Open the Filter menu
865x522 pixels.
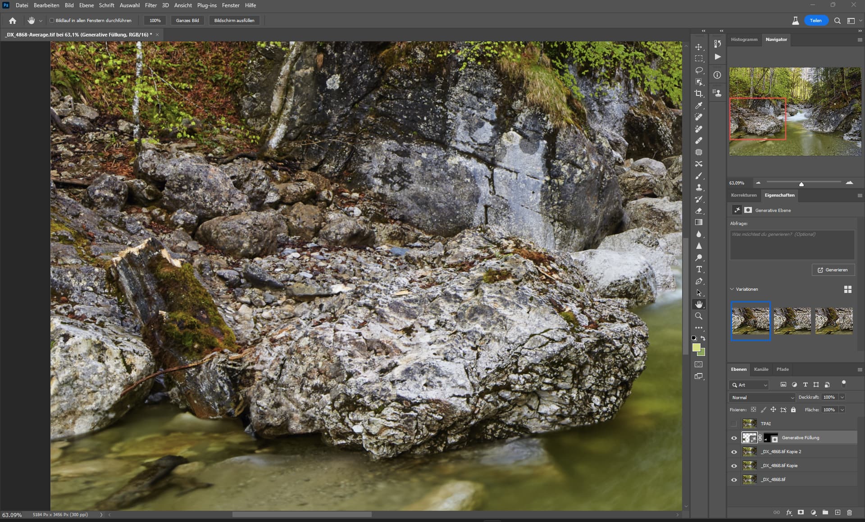(150, 5)
